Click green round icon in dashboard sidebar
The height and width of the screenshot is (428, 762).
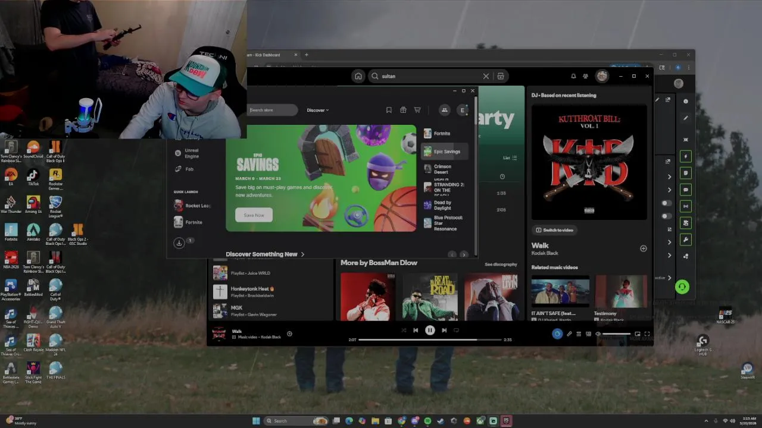tap(682, 287)
